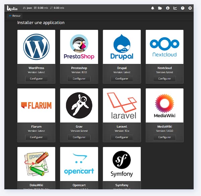
Task: Select the Symfony logo thumbnail
Action: pyautogui.click(x=122, y=164)
